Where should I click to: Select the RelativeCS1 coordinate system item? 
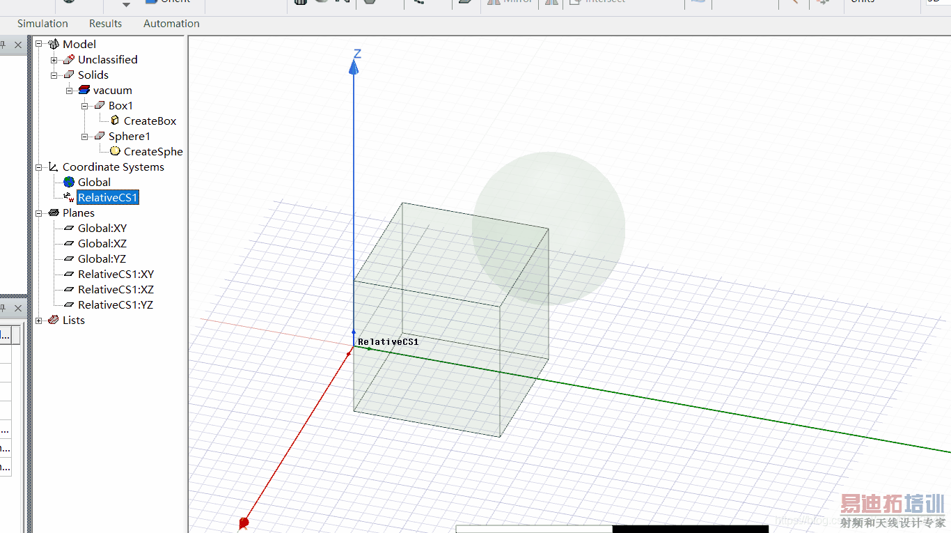pos(108,198)
